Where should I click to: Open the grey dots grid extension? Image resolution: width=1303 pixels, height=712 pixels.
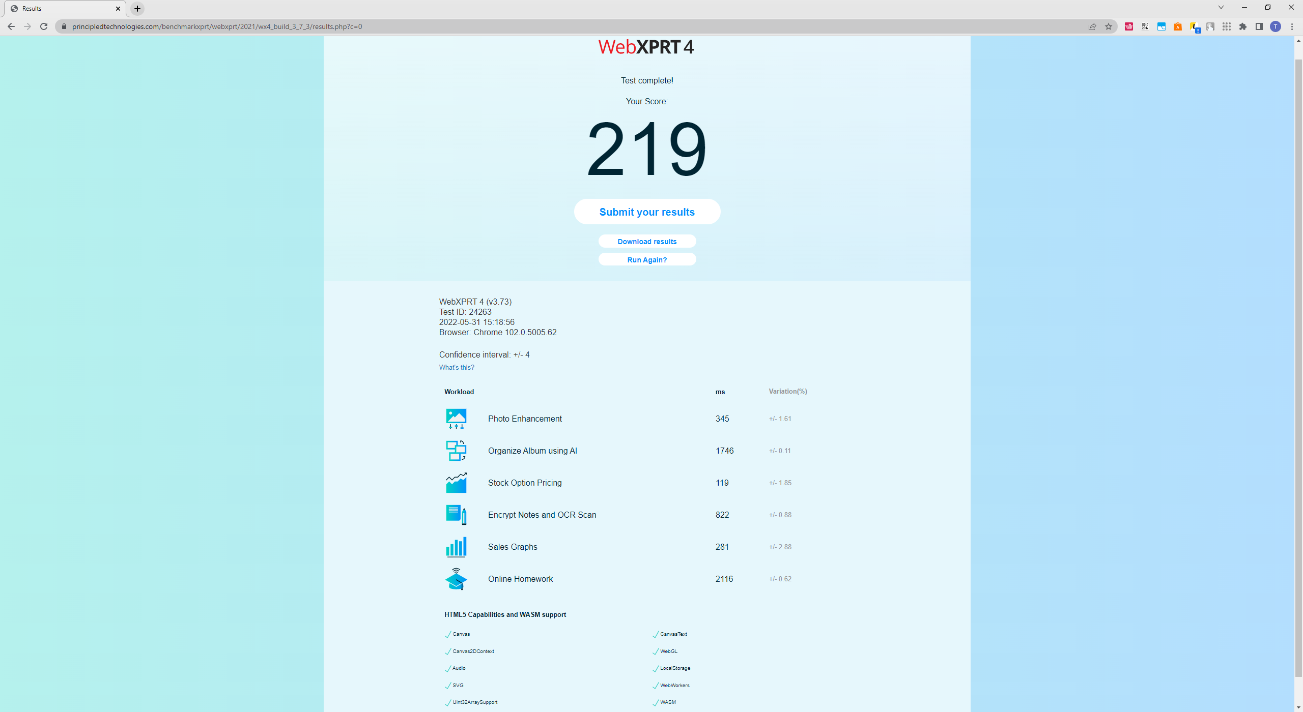[x=1227, y=26]
